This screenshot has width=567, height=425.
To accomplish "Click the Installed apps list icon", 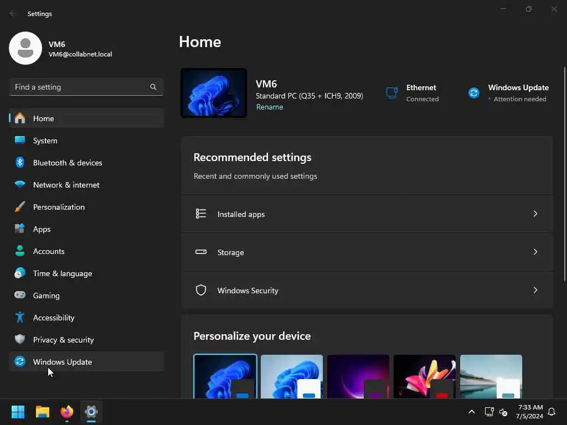I will click(201, 214).
